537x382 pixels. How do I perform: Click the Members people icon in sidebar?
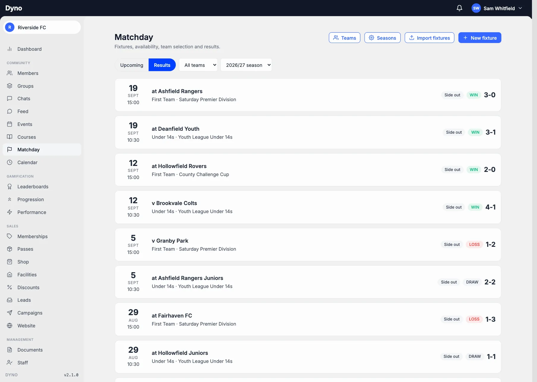(x=10, y=73)
